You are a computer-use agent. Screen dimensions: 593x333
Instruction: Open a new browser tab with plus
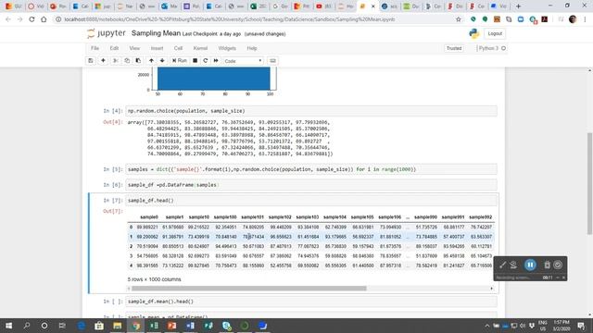pyautogui.click(x=518, y=6)
